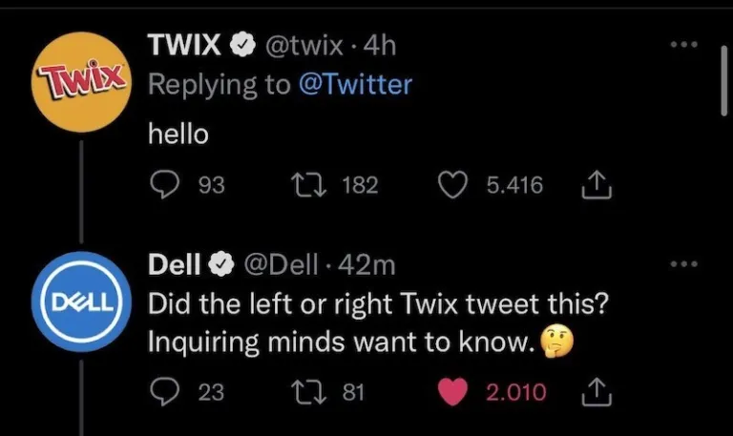Screen dimensions: 733x436
Task: Click the TWIX display name
Action: [x=185, y=43]
